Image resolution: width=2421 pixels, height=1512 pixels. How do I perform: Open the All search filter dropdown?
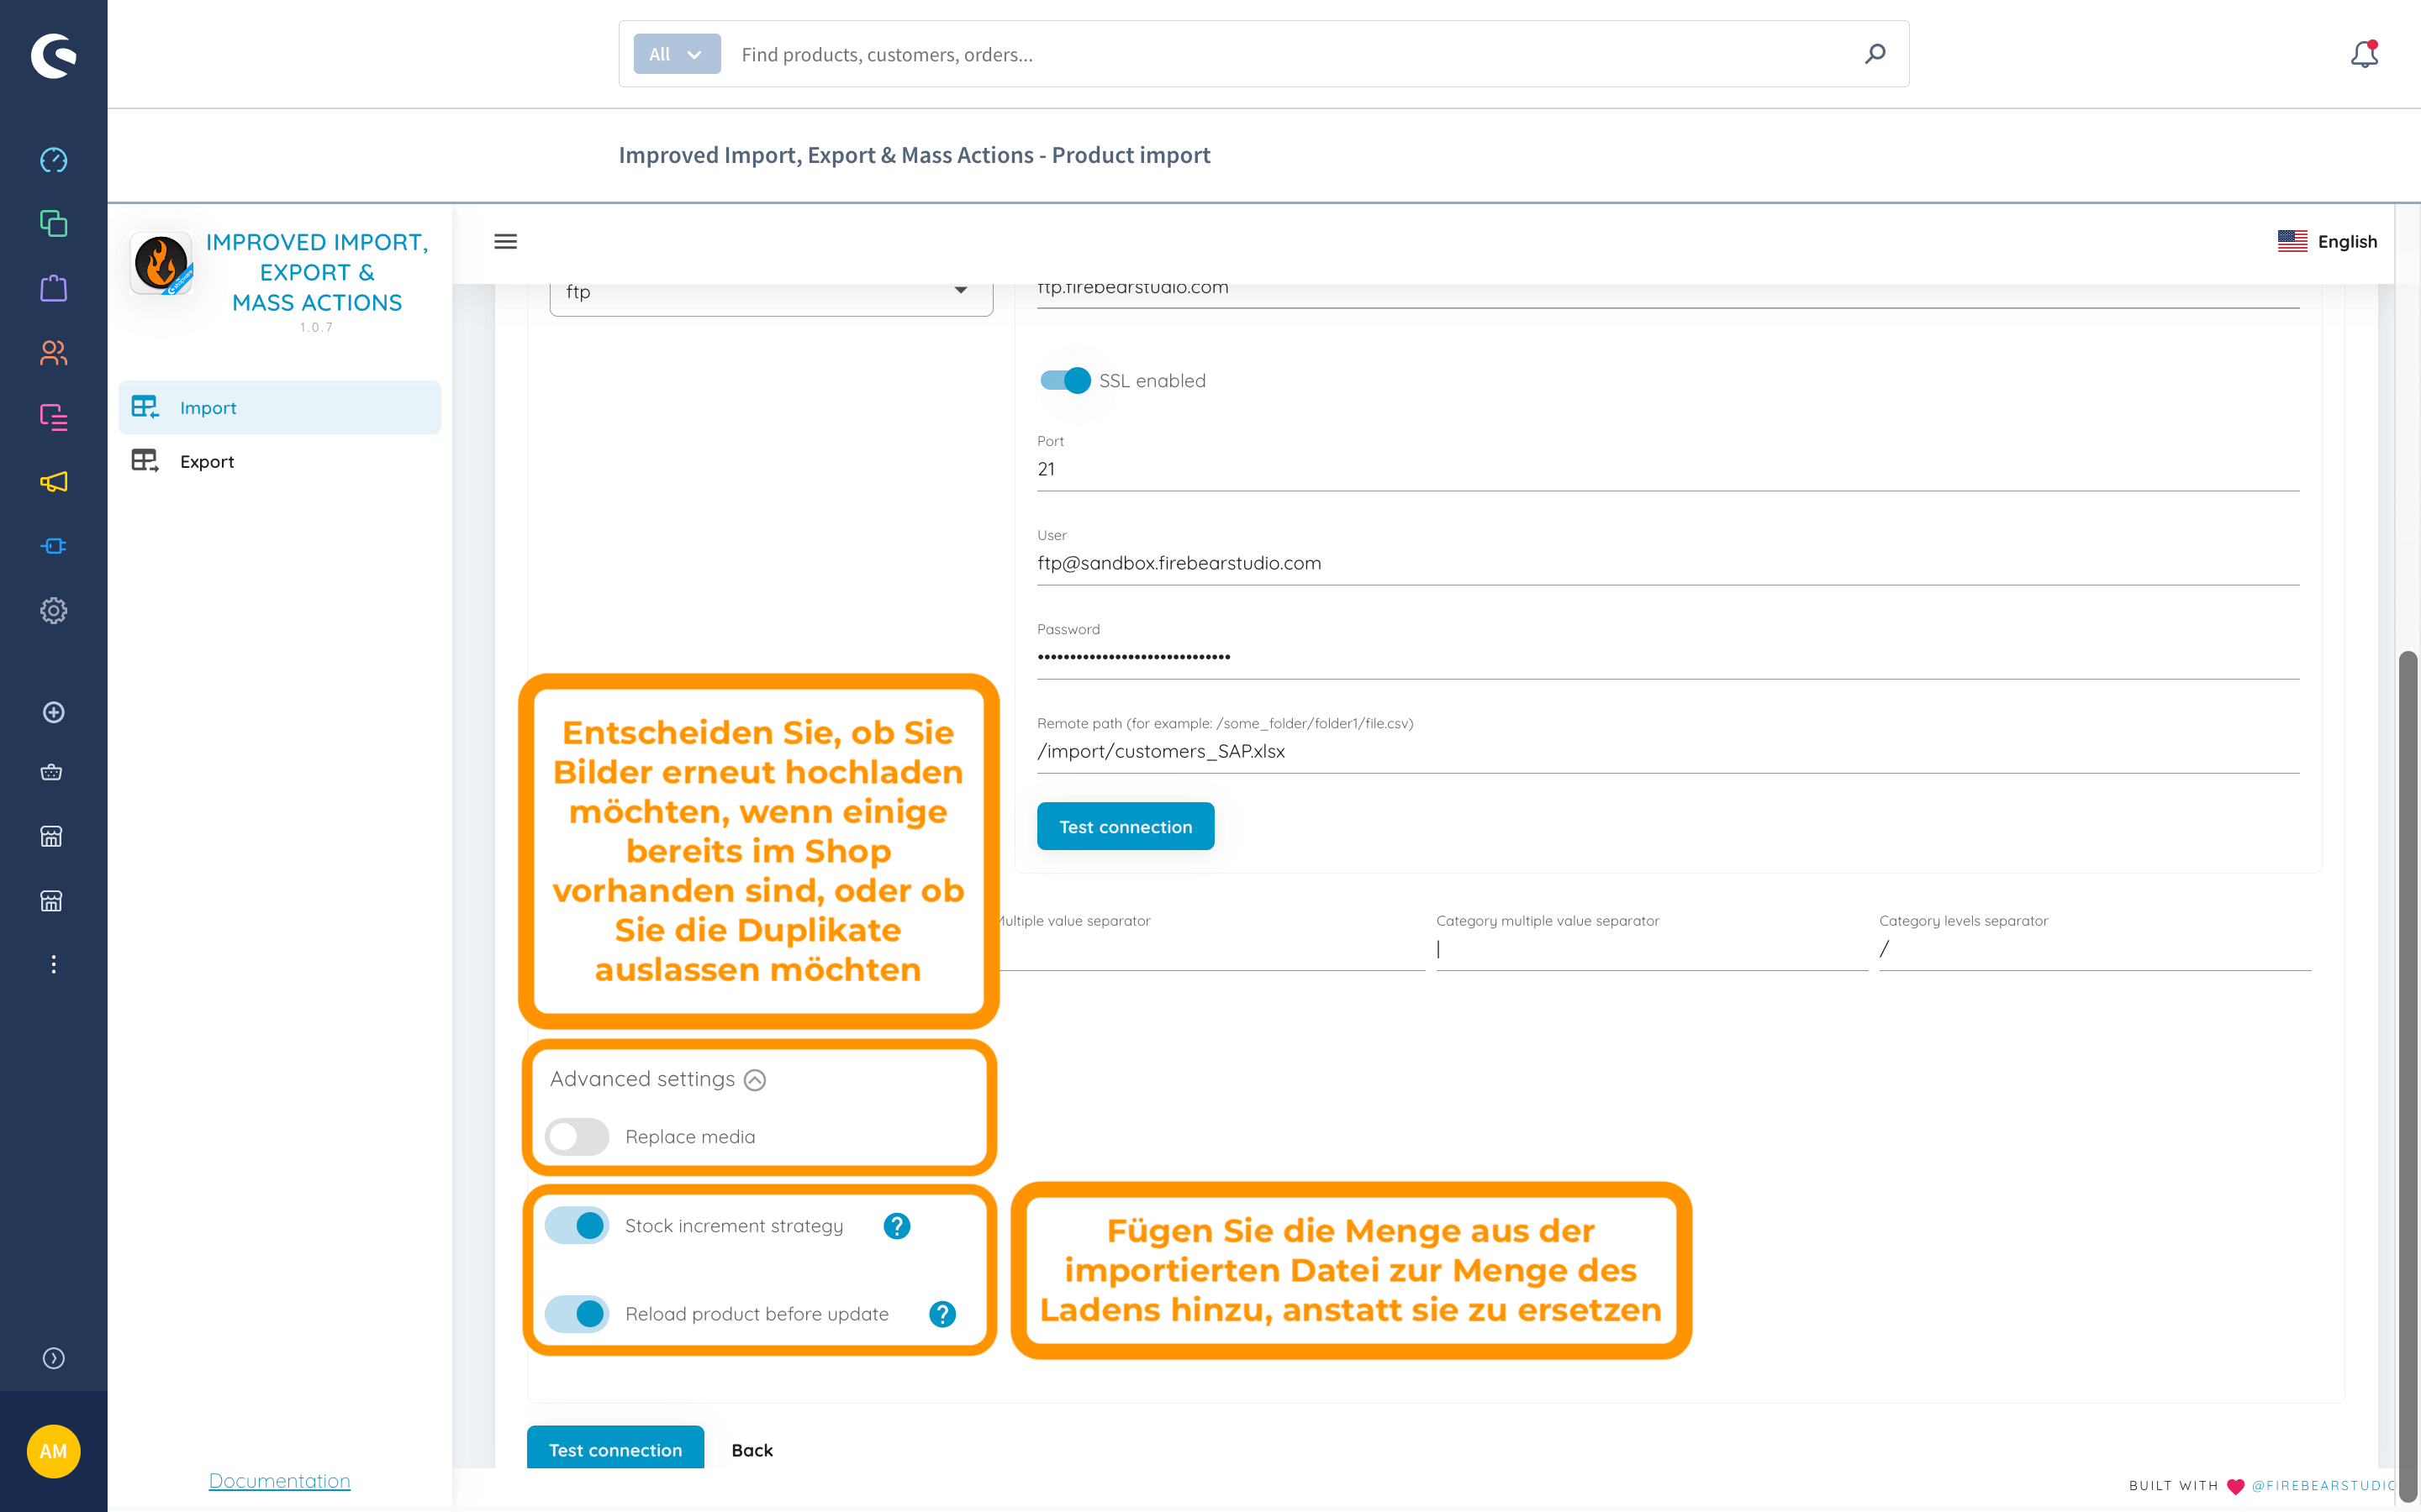click(x=676, y=54)
